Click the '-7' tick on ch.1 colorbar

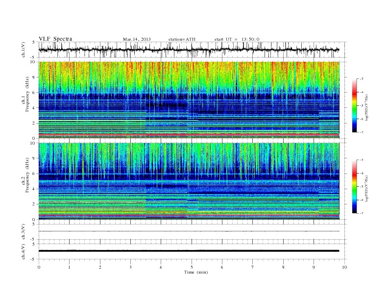click(362, 132)
